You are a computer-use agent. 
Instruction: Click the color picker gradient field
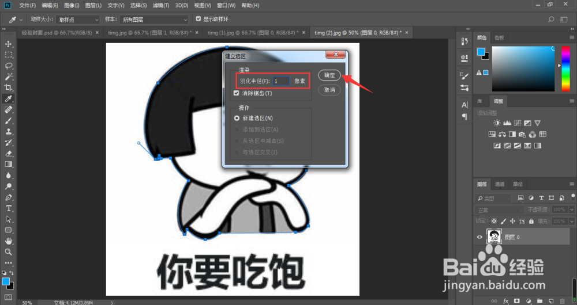pos(523,68)
